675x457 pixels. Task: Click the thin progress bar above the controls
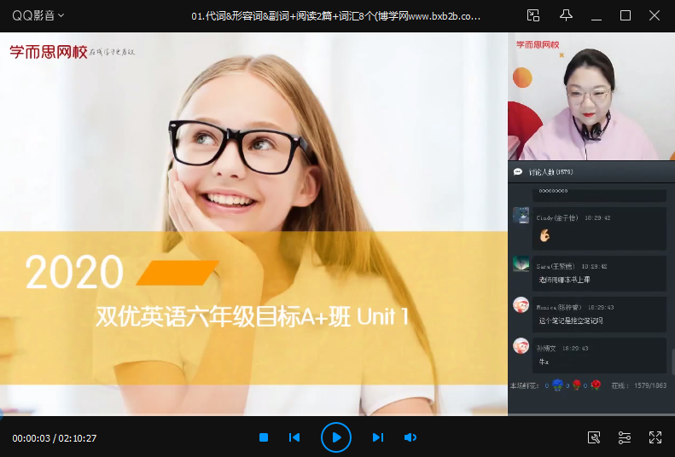point(256,417)
